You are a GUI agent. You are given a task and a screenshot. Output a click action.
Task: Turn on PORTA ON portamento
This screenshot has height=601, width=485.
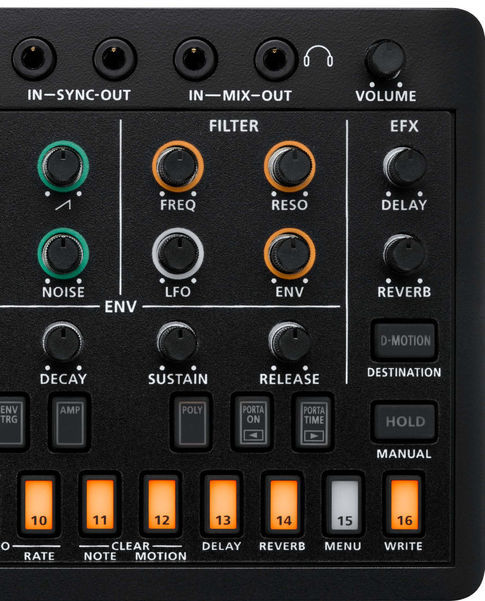pyautogui.click(x=252, y=423)
